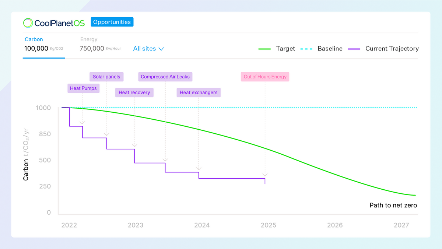The width and height of the screenshot is (442, 249).
Task: Click the CoolPlanetOS circular logo icon
Action: pyautogui.click(x=28, y=23)
